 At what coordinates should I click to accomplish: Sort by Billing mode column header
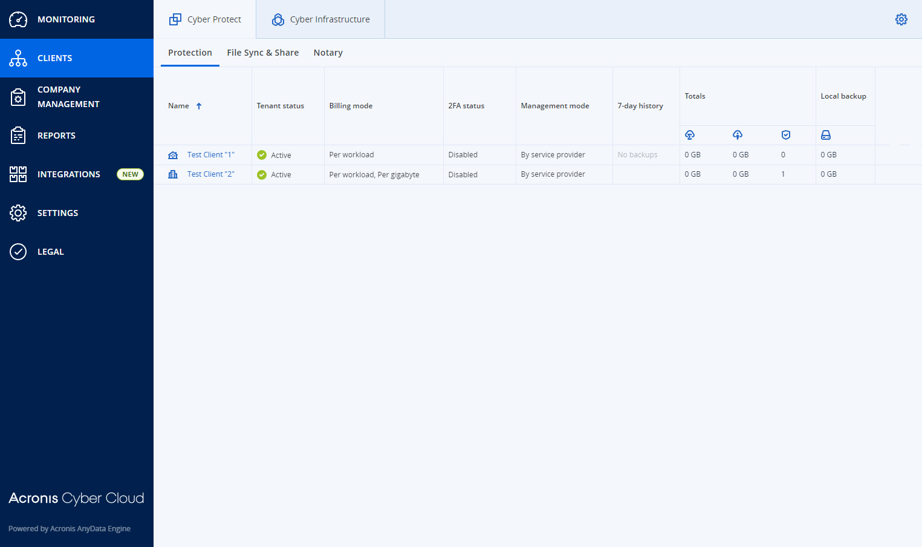click(x=351, y=106)
